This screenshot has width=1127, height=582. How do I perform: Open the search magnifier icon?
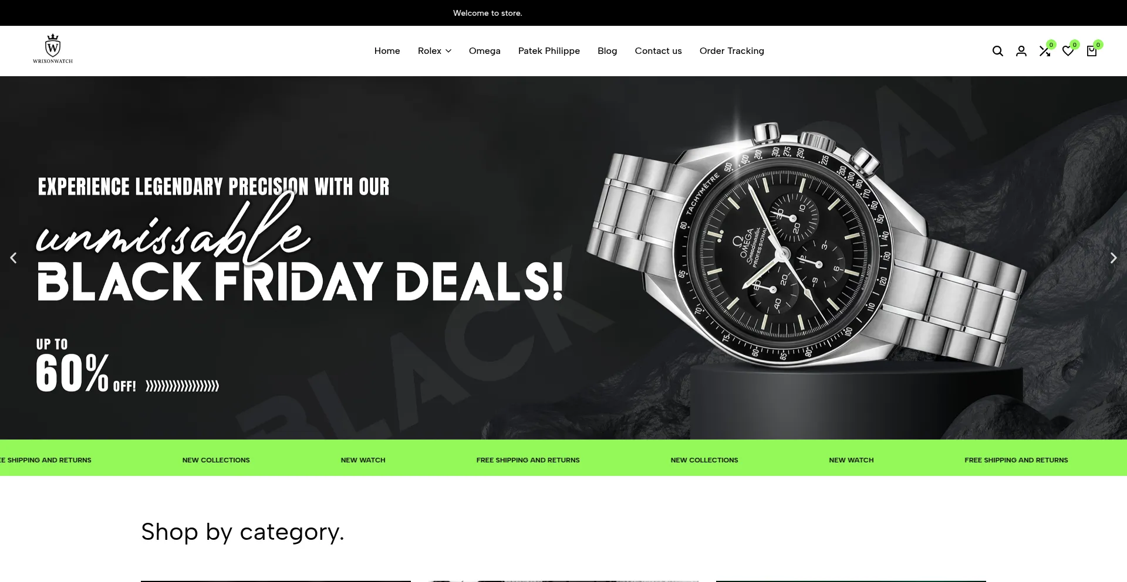[997, 51]
